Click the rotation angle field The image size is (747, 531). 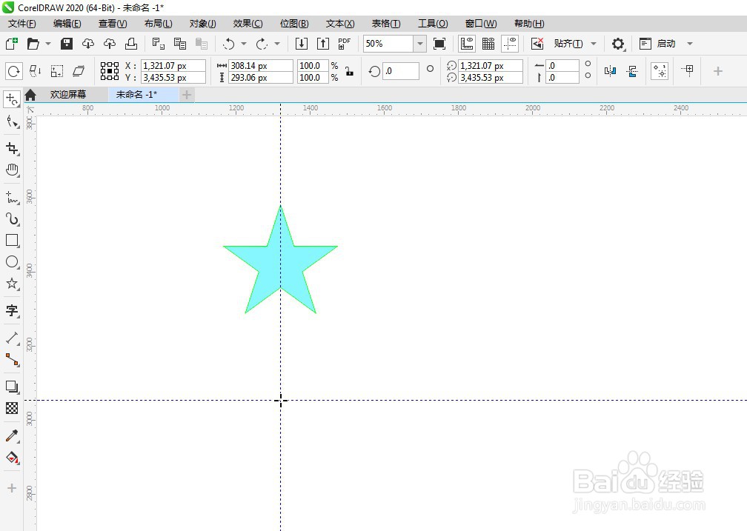(401, 71)
